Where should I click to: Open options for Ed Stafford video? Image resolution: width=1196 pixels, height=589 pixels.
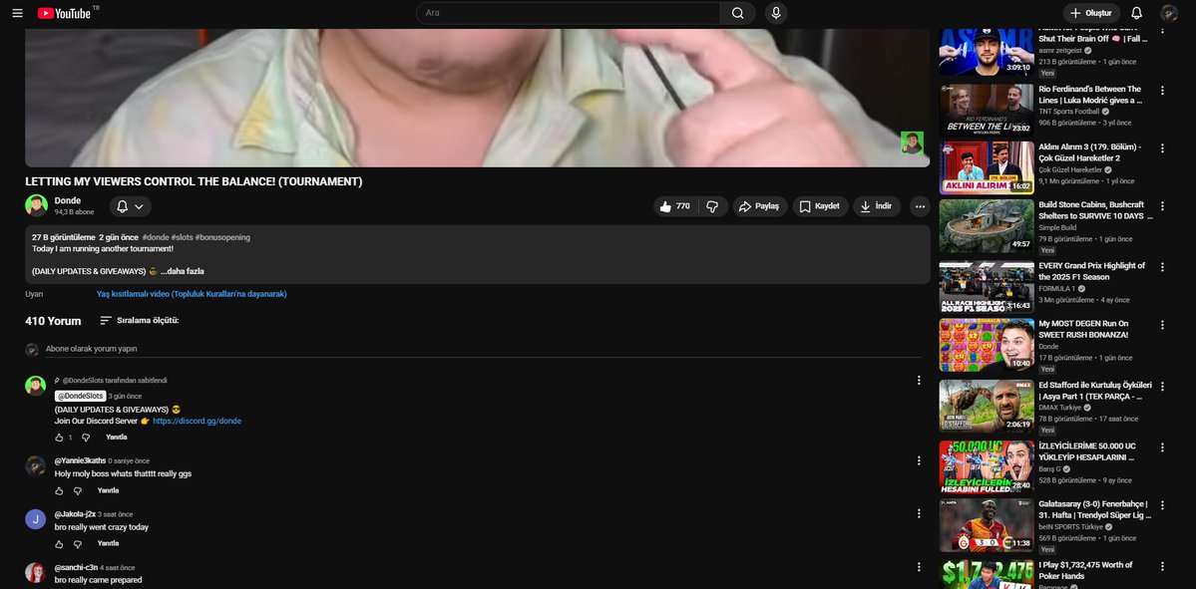tap(1162, 387)
